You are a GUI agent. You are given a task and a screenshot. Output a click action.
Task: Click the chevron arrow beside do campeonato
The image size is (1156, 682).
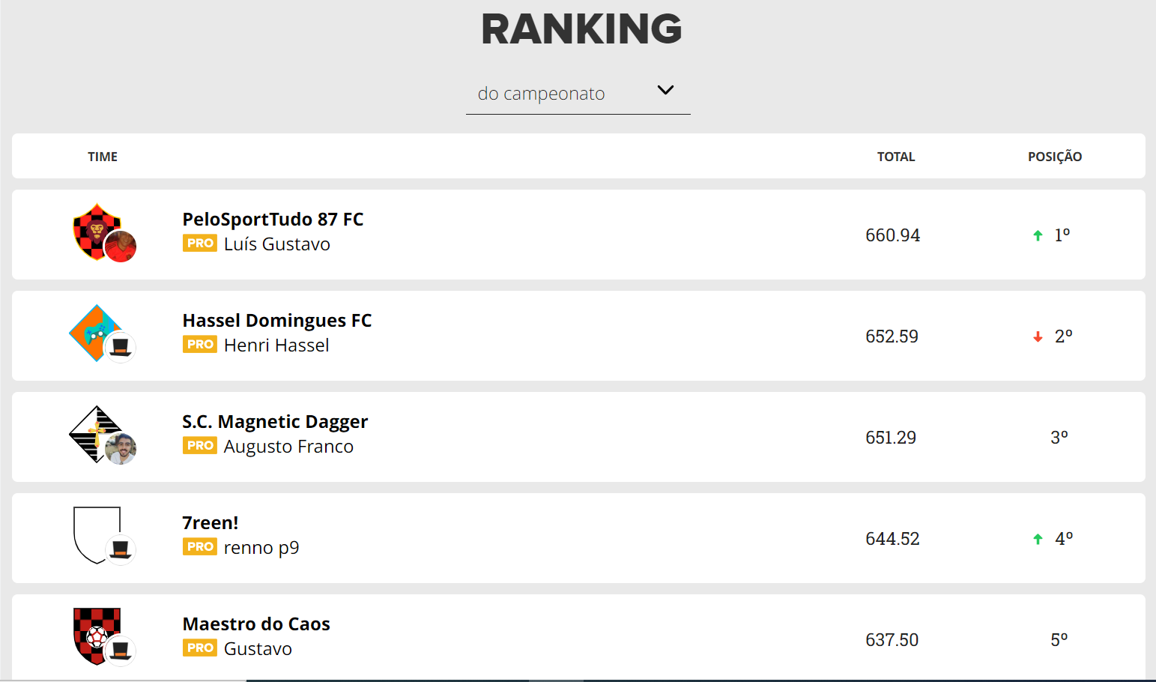point(665,90)
